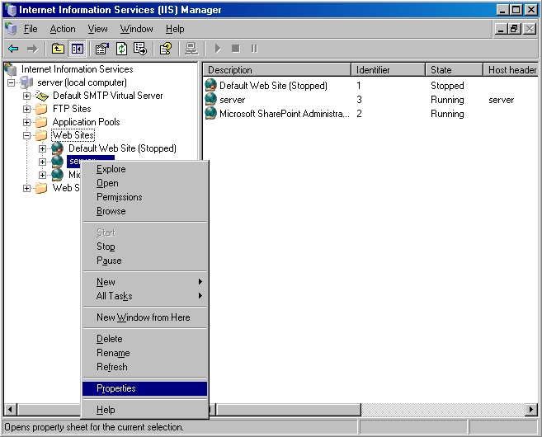This screenshot has height=437, width=542.
Task: Click the IIS Manager menu bar system icon
Action: tap(11, 29)
